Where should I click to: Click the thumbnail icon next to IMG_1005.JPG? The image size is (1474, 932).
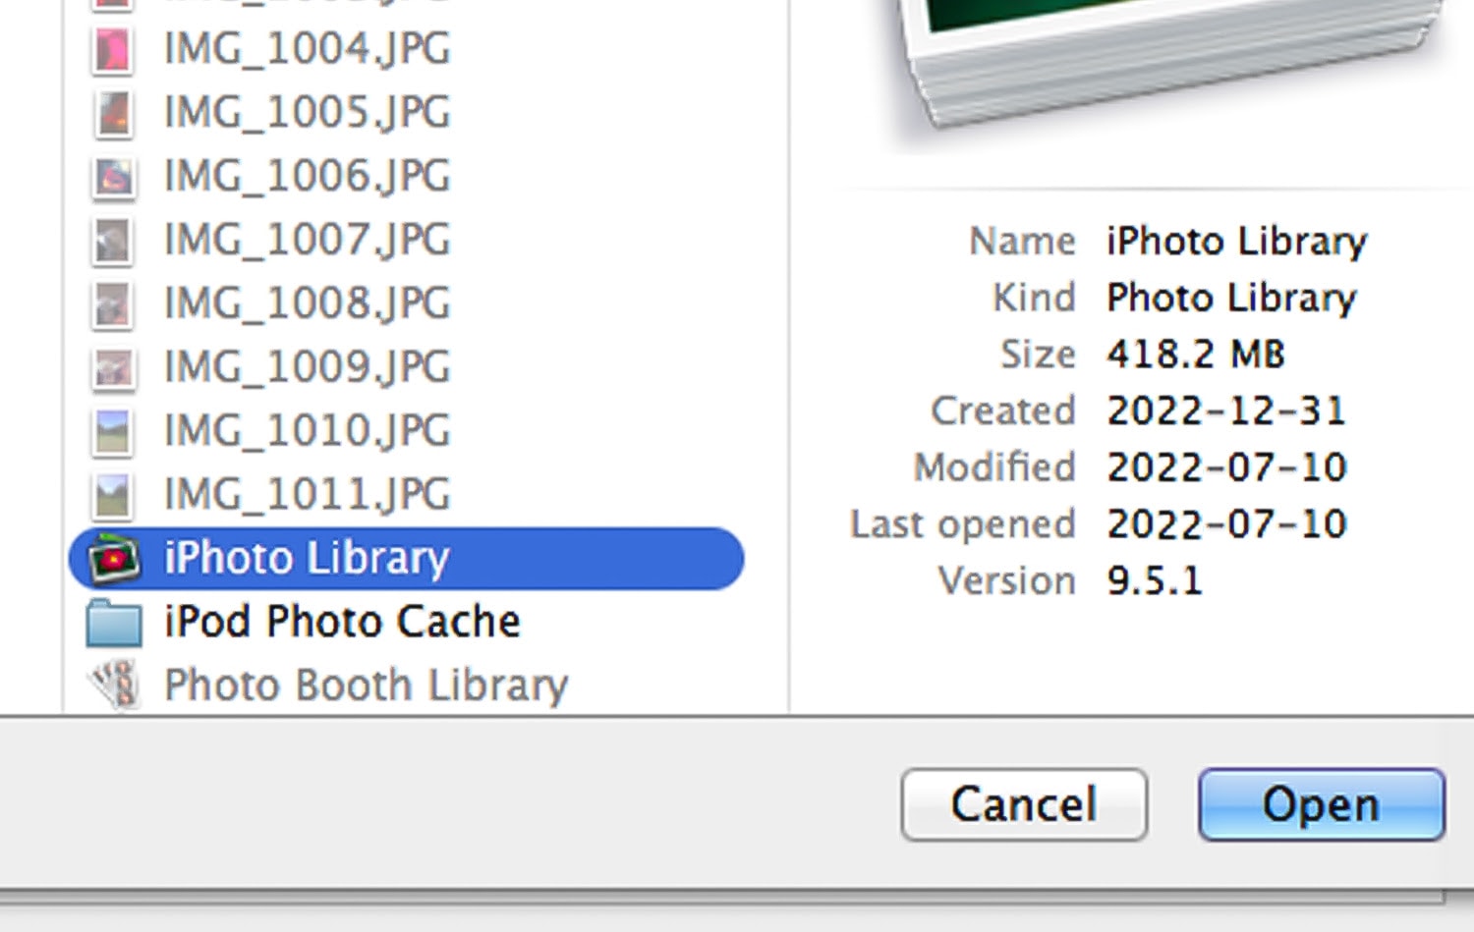112,112
